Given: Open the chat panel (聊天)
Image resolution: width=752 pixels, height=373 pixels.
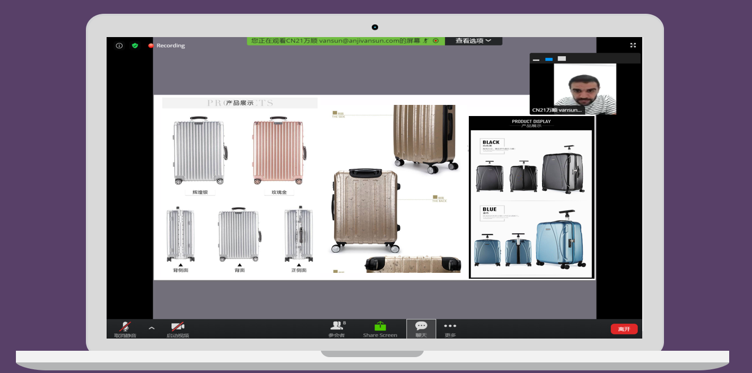Looking at the screenshot, I should click(421, 329).
